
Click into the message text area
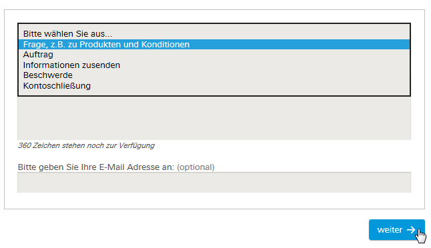coord(214,118)
